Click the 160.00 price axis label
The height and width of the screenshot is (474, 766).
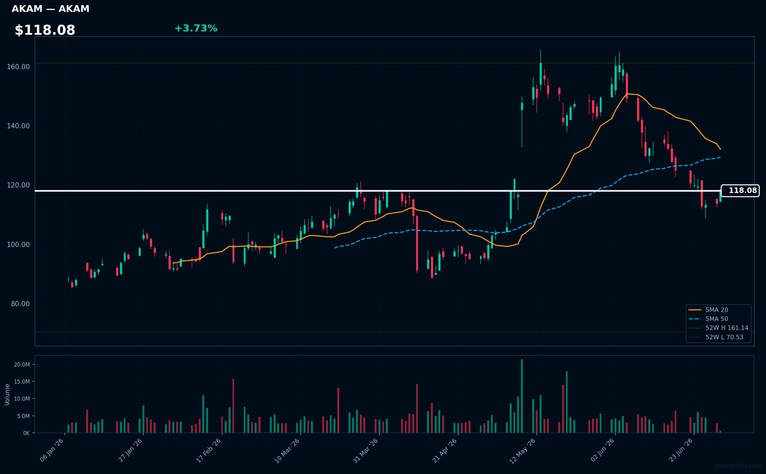point(18,67)
